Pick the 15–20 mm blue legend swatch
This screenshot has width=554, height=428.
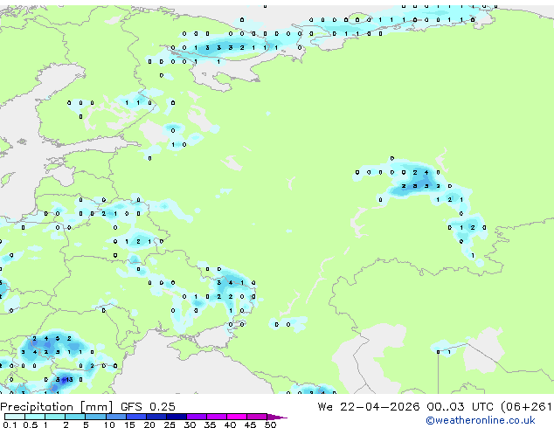136,417
